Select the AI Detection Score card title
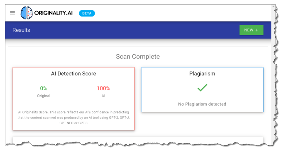Viewport: 286px width, 149px height. click(73, 74)
